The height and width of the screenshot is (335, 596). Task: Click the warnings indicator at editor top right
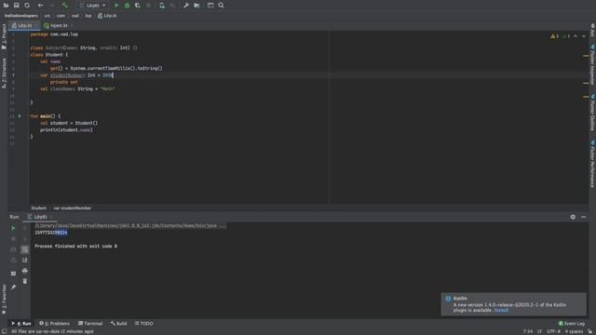(555, 36)
